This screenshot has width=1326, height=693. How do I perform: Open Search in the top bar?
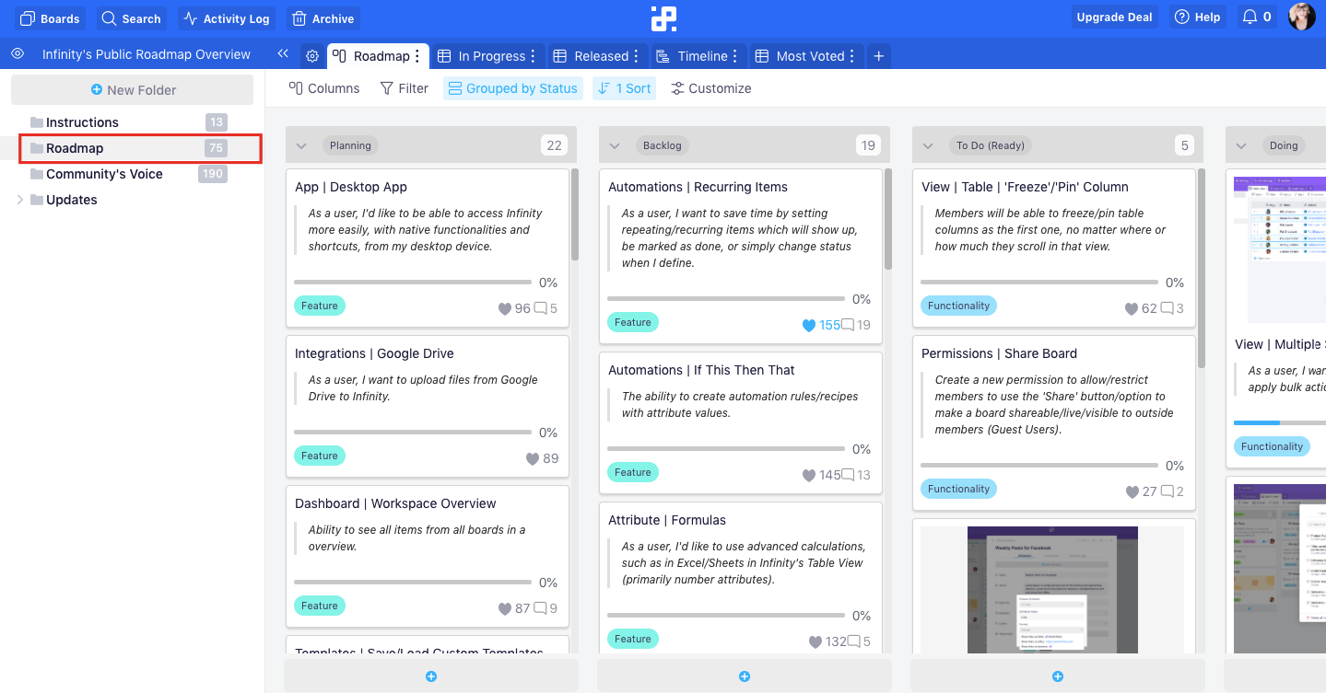tap(131, 18)
